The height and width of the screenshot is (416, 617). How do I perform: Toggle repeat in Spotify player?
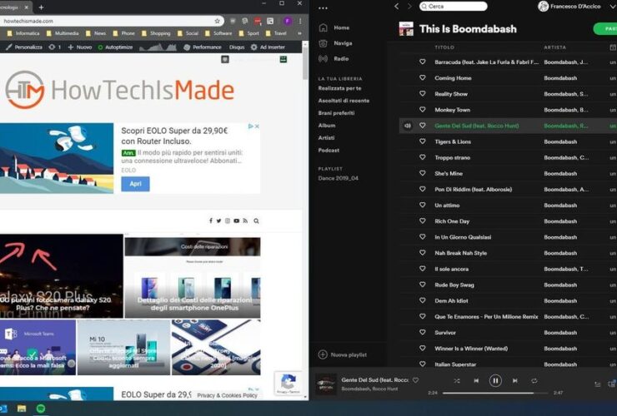click(534, 381)
